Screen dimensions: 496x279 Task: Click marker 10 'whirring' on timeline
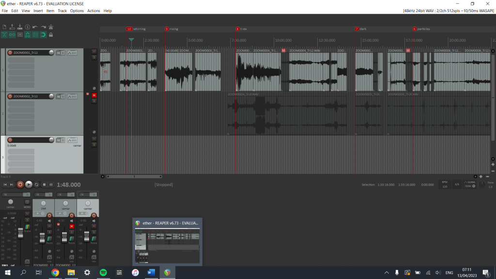coord(136,29)
